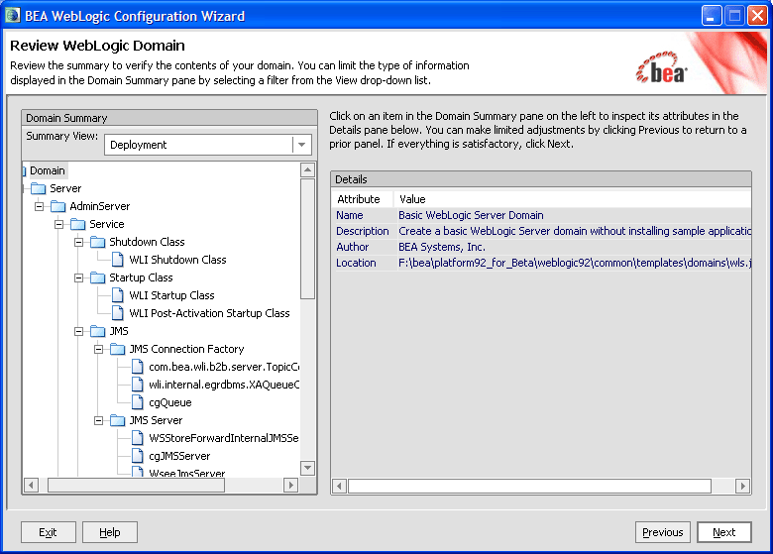Click the tree scrollbar down arrow
773x554 pixels.
(307, 467)
